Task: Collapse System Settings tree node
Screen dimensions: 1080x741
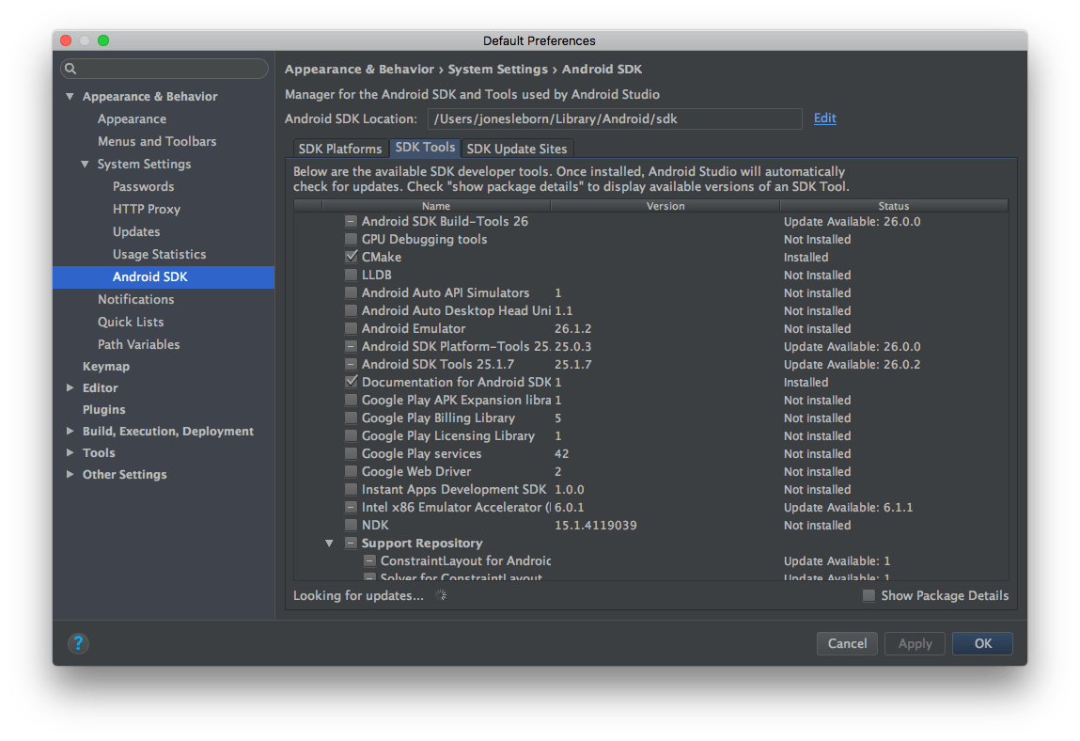Action: (85, 164)
